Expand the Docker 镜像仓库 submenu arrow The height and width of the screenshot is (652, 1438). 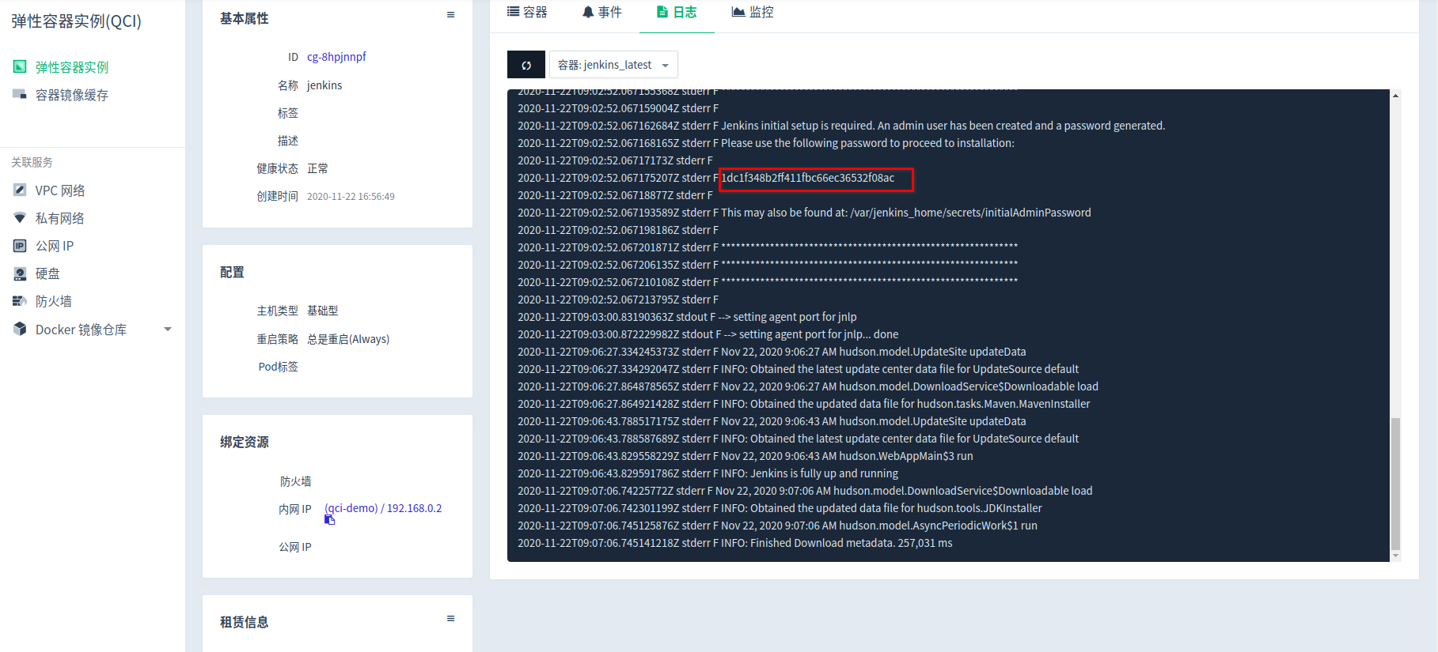[x=168, y=330]
